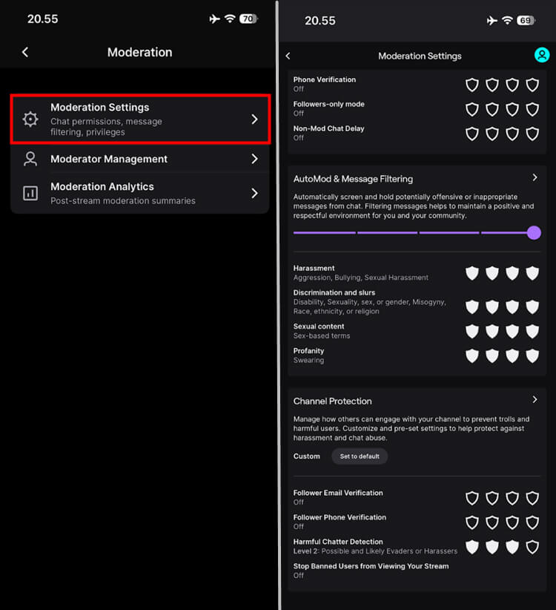556x610 pixels.
Task: Click the first shield next to Harassment
Action: pos(472,273)
